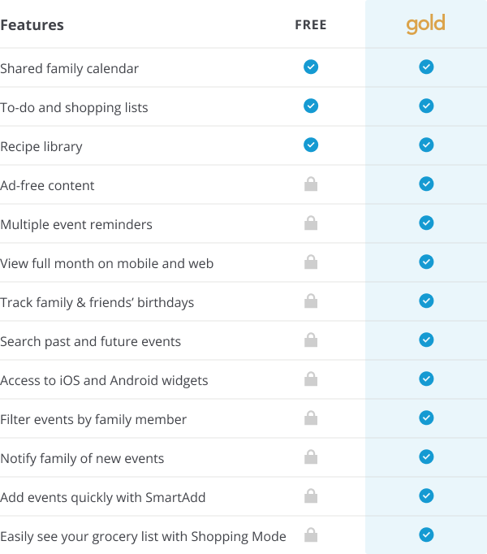Click lock icon for Filter events by family member

click(311, 418)
